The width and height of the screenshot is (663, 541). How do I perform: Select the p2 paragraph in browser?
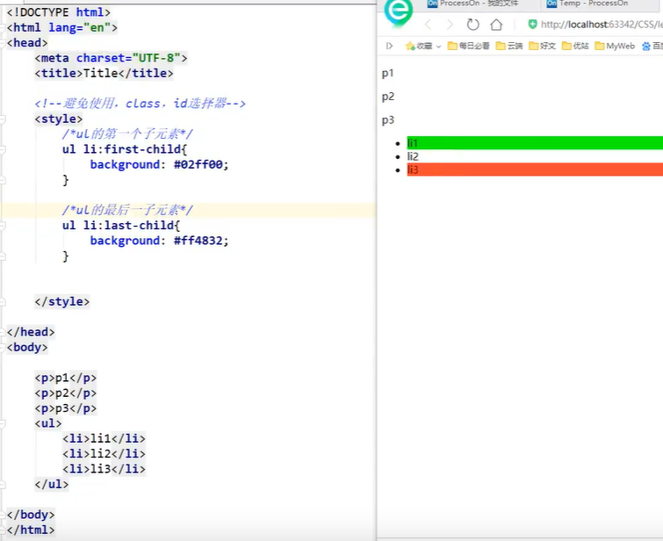[x=388, y=97]
